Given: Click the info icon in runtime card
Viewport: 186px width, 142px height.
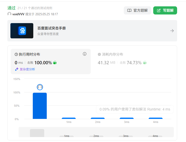Looking at the screenshot, I should [85, 54].
